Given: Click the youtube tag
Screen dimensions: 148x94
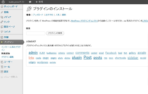Looking at the screenshot, I should (53, 62).
